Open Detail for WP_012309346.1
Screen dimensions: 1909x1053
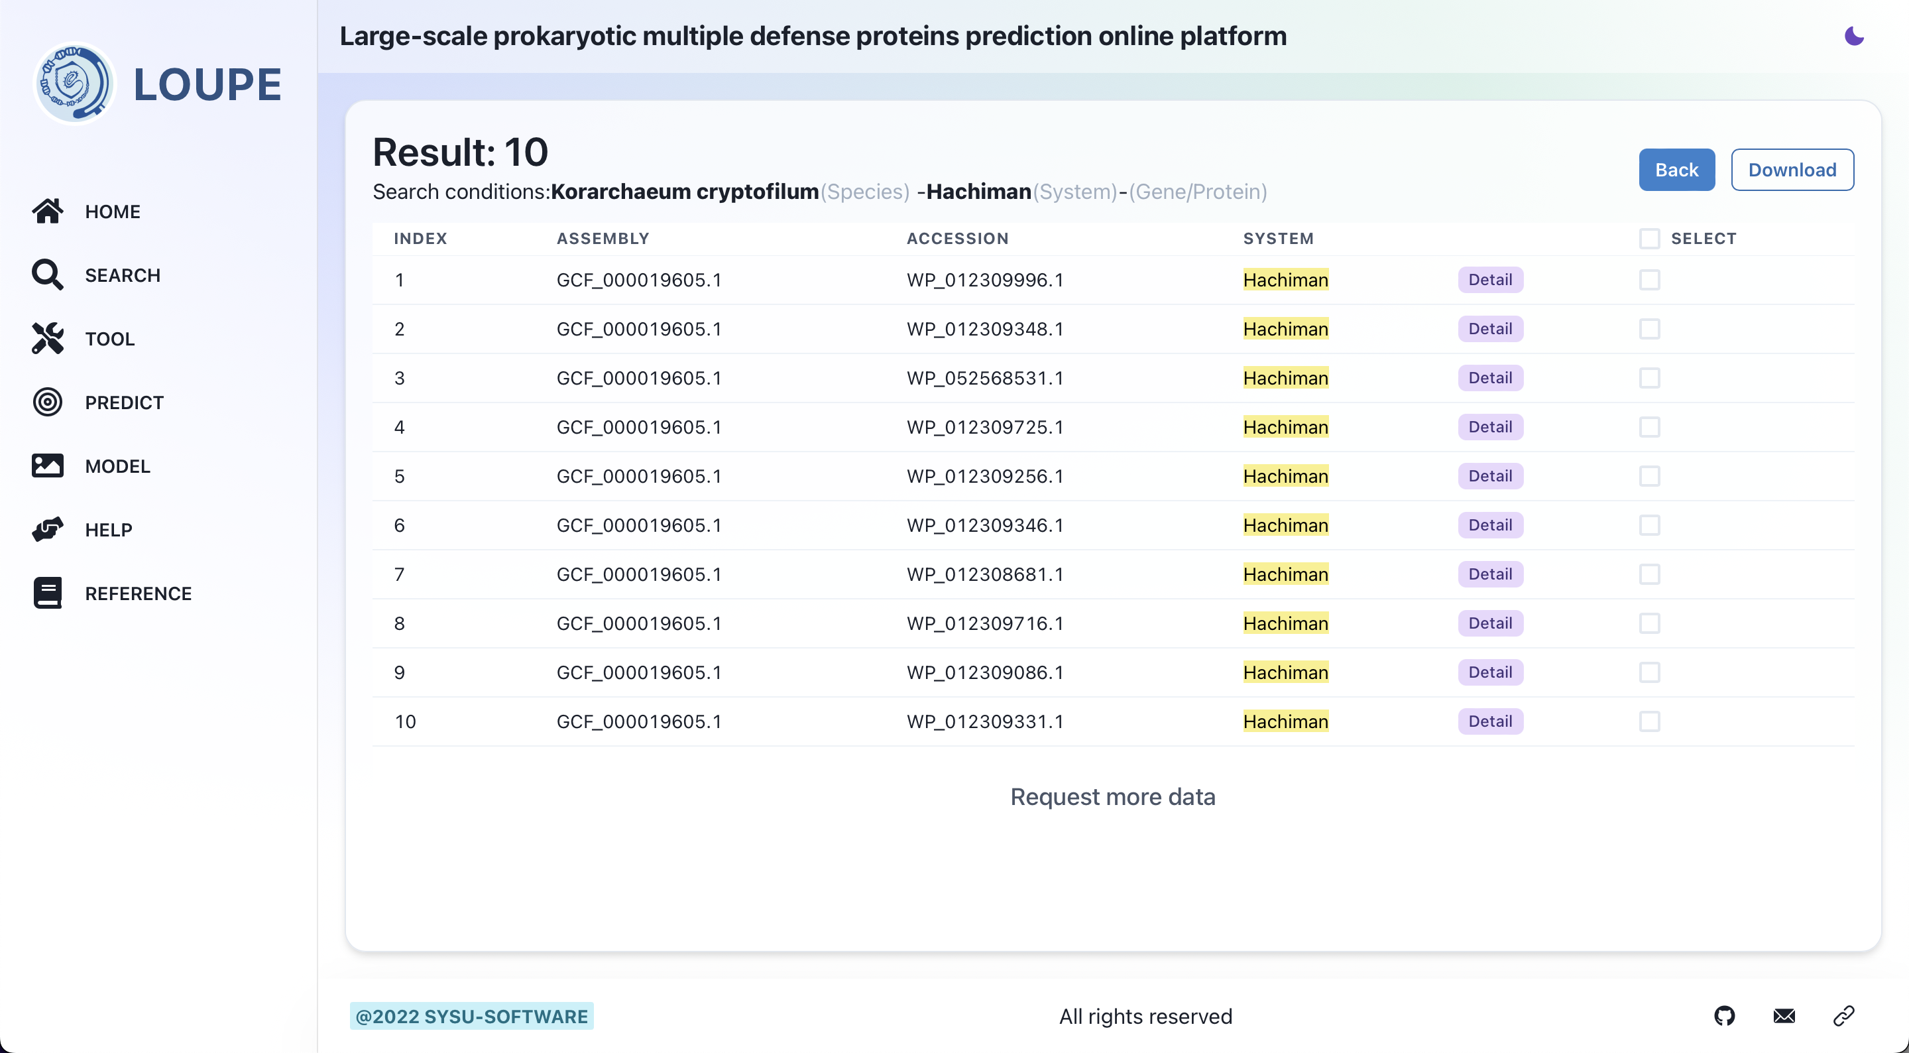1490,525
